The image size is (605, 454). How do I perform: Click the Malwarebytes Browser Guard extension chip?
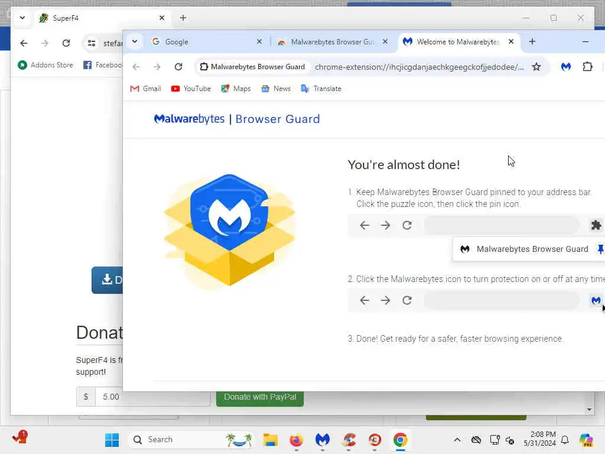coord(253,67)
